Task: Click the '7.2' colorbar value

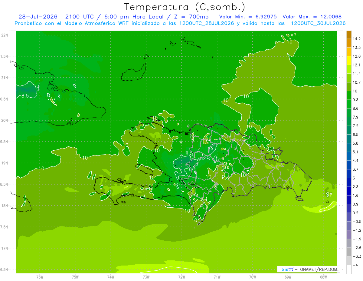Action: point(356,126)
